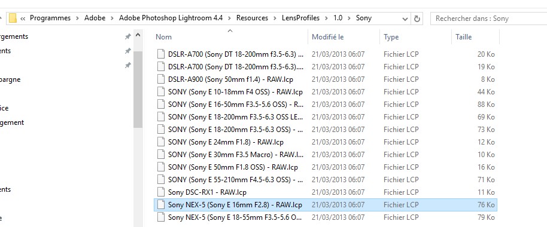
Task: Click file icon of Sony E 18-200mm OSS LE profile
Action: [x=160, y=116]
